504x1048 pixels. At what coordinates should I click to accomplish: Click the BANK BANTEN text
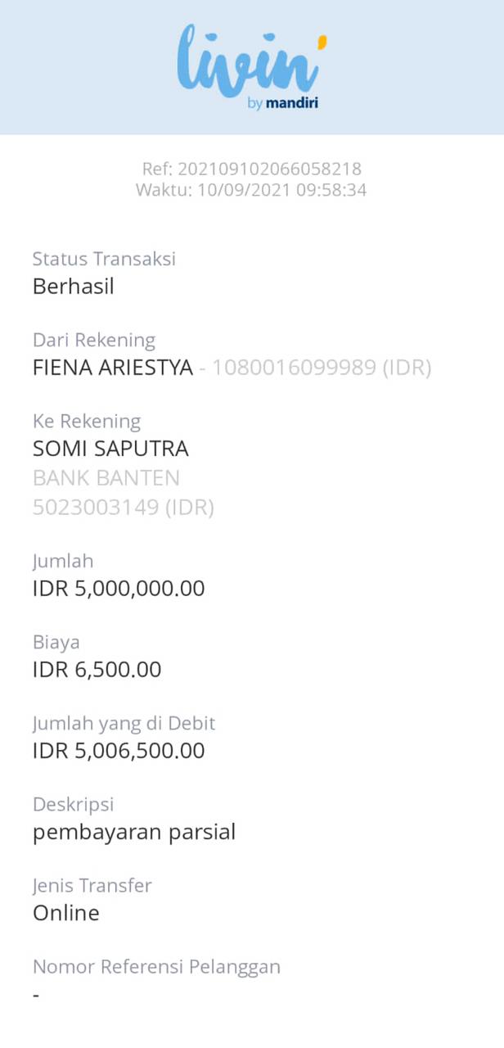106,478
